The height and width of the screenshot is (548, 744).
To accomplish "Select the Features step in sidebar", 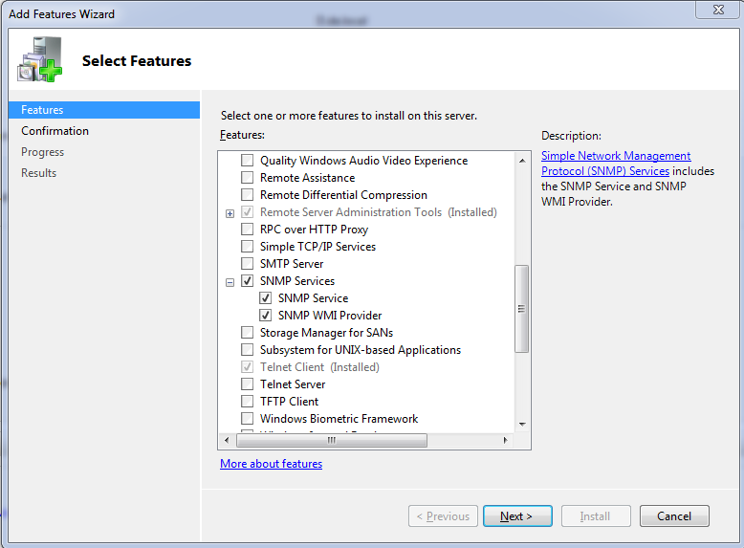I will 42,110.
